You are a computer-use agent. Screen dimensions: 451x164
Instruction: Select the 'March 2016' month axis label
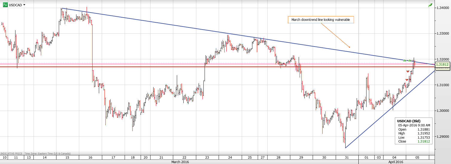click(180, 162)
